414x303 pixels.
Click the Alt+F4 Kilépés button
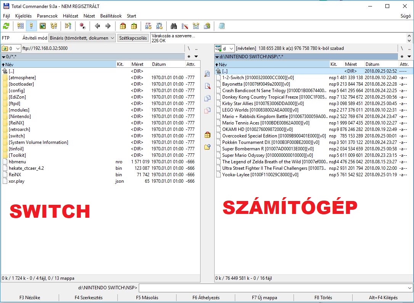[383, 297]
